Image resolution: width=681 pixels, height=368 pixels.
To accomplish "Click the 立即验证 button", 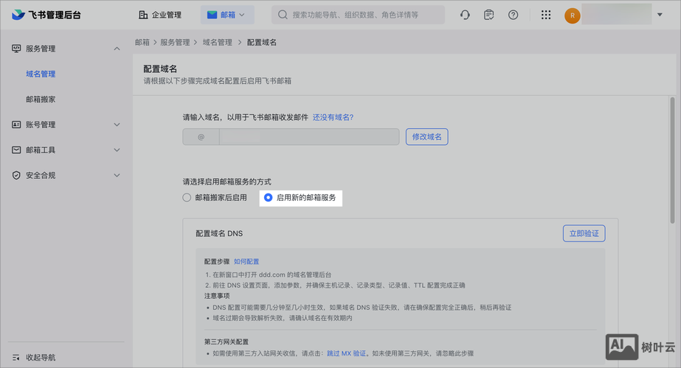I will tap(584, 233).
